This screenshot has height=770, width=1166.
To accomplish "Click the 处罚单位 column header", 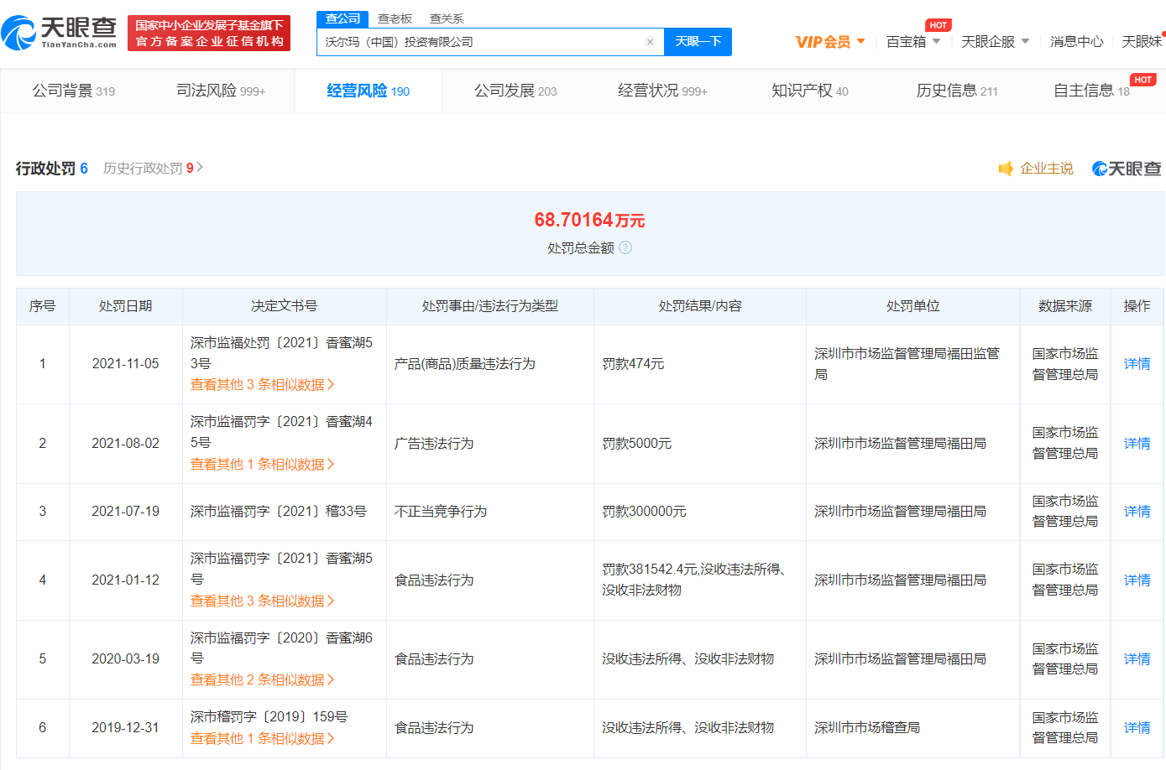I will point(913,306).
